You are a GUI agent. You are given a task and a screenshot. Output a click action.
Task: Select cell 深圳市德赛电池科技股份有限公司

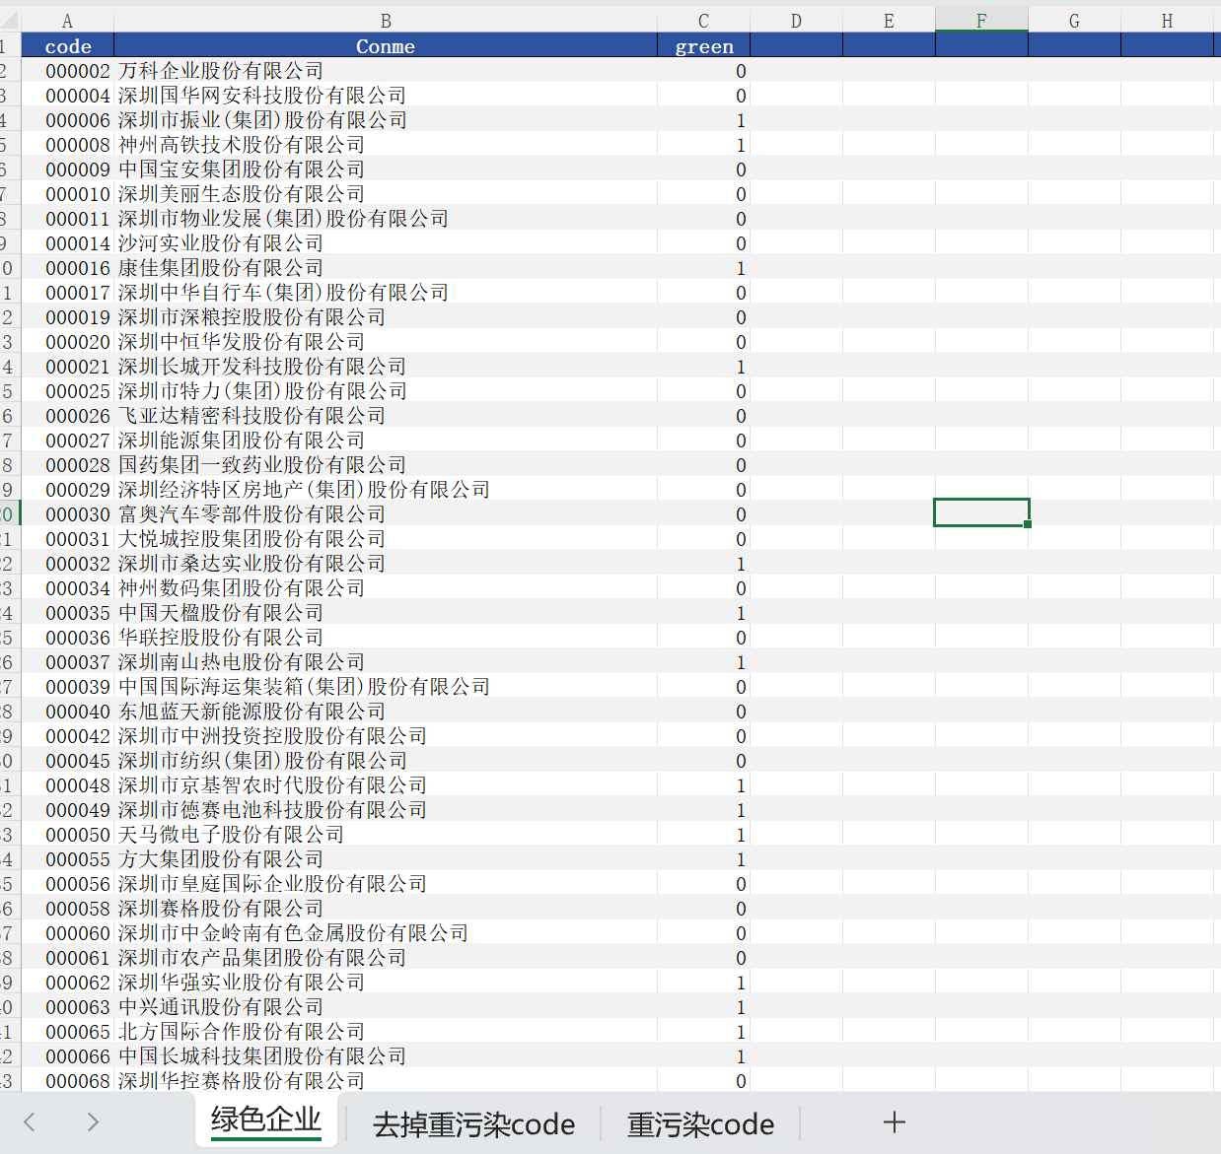click(x=386, y=809)
